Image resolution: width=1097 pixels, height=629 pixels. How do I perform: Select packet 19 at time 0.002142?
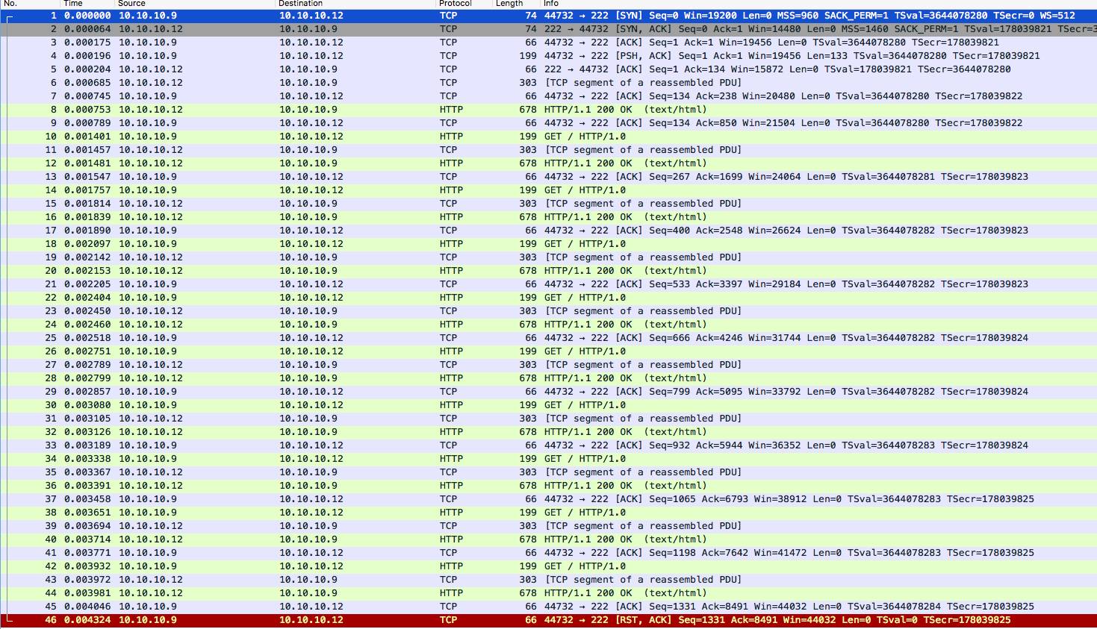coord(548,257)
